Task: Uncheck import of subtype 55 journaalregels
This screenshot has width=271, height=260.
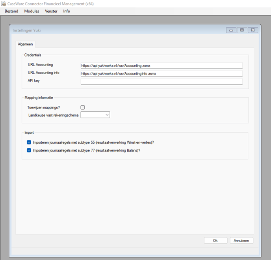Action: point(29,142)
